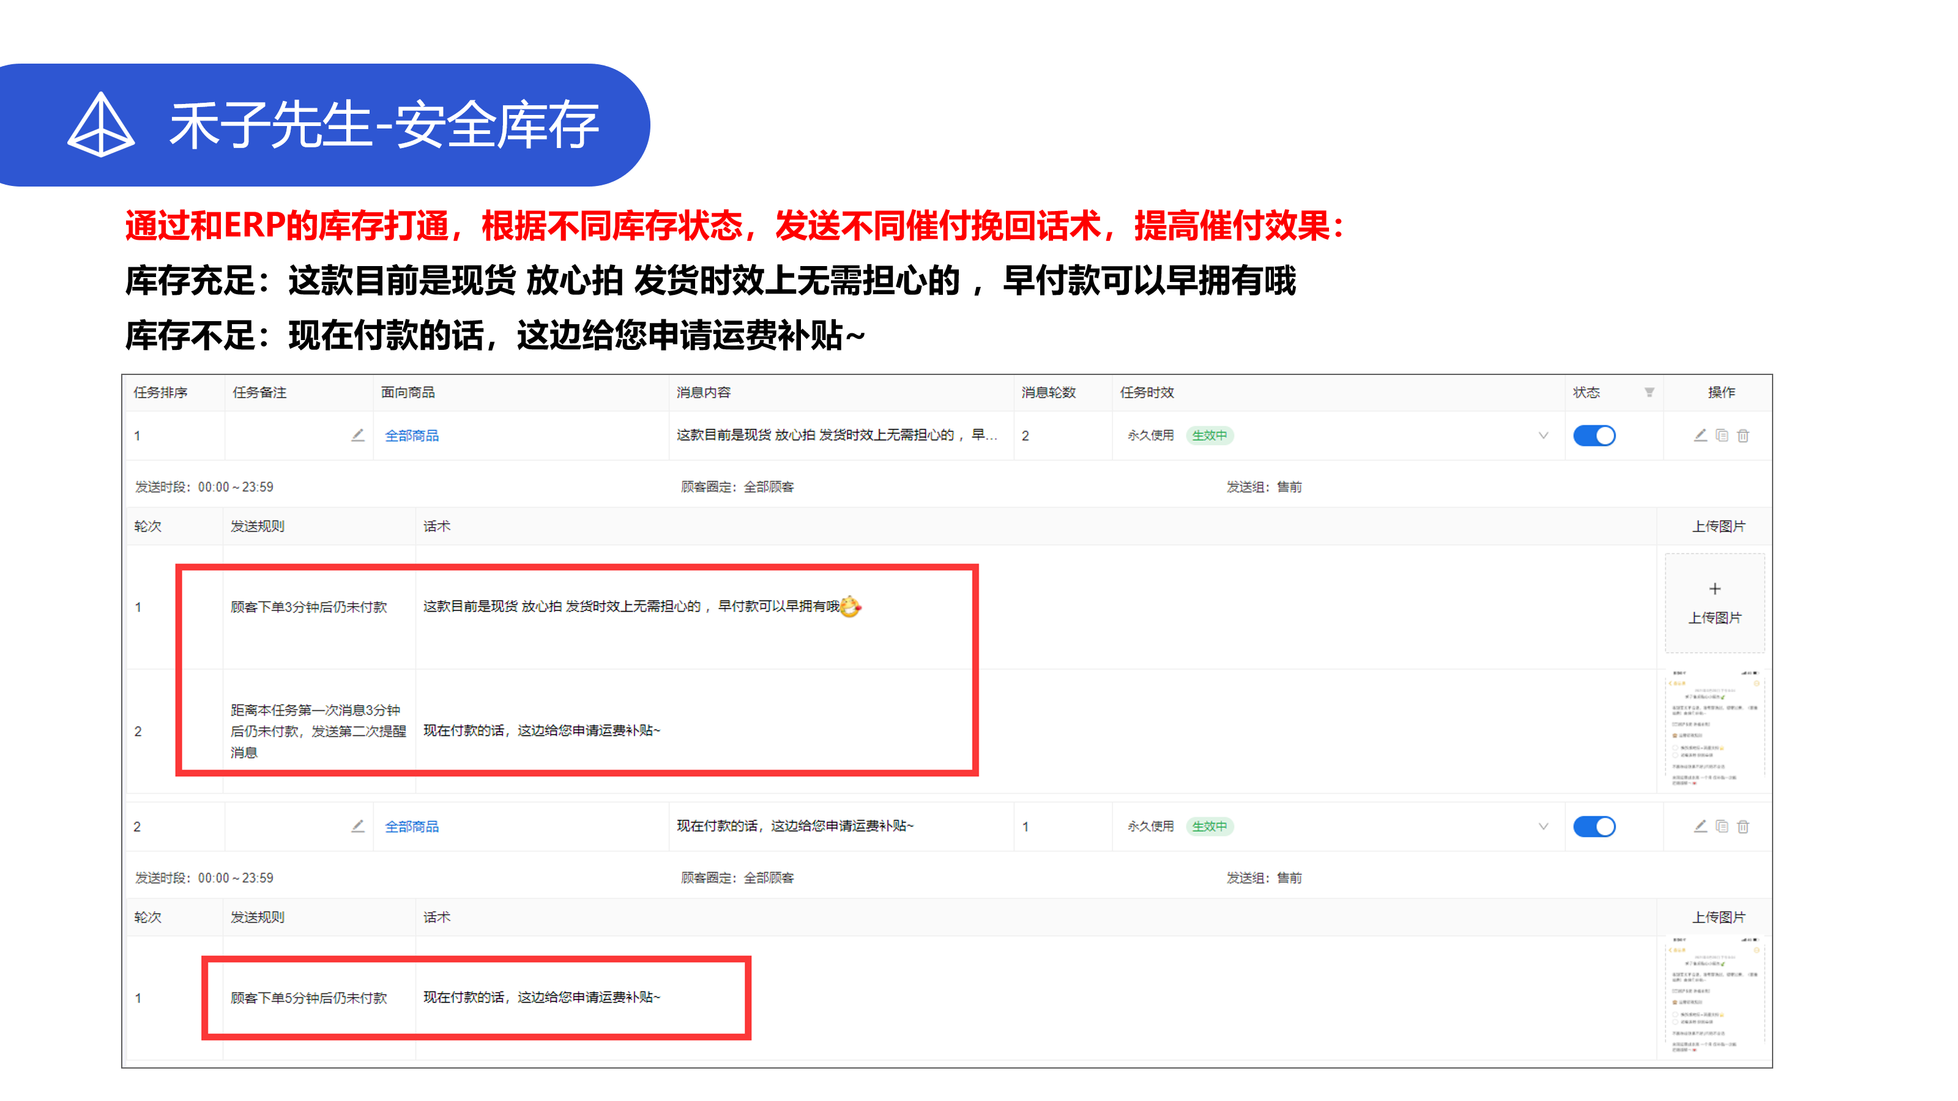Toggle off the status switch for task 1
Viewport: 1958px width, 1101px height.
pyautogui.click(x=1594, y=436)
